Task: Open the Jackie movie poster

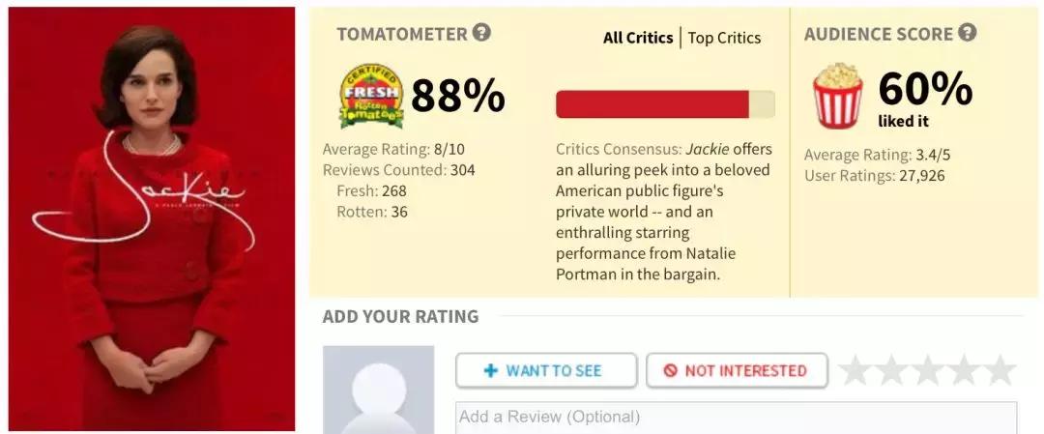Action: pos(152,218)
